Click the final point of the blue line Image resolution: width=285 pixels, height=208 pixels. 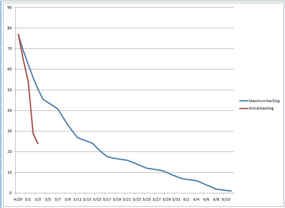231,191
